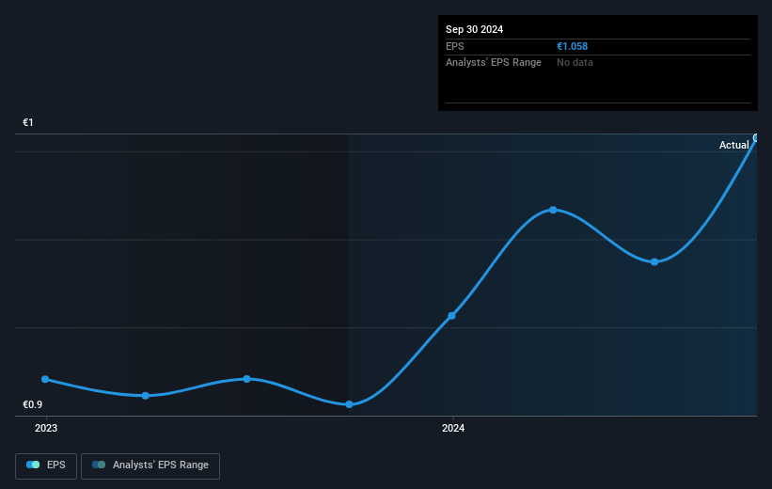Screen dimensions: 772x489
Task: Select the second data point of 2023
Action: click(145, 396)
